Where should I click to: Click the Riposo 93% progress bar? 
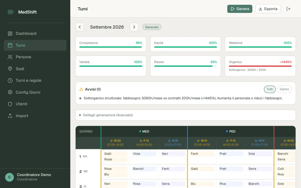tap(185, 66)
